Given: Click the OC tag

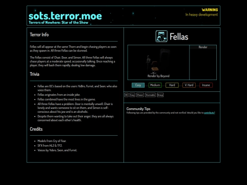Looking at the screenshot, I should point(126,95).
